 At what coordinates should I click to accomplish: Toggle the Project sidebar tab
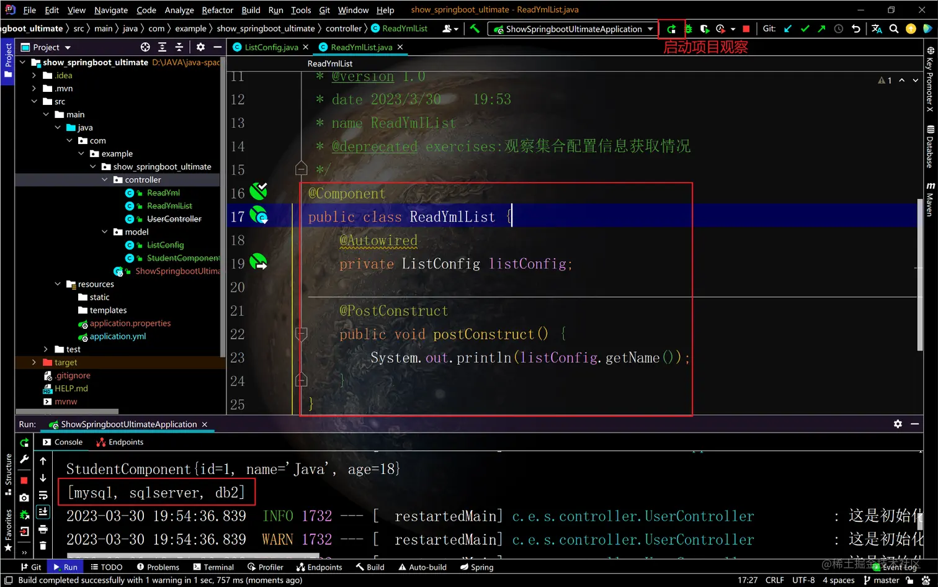pos(7,60)
